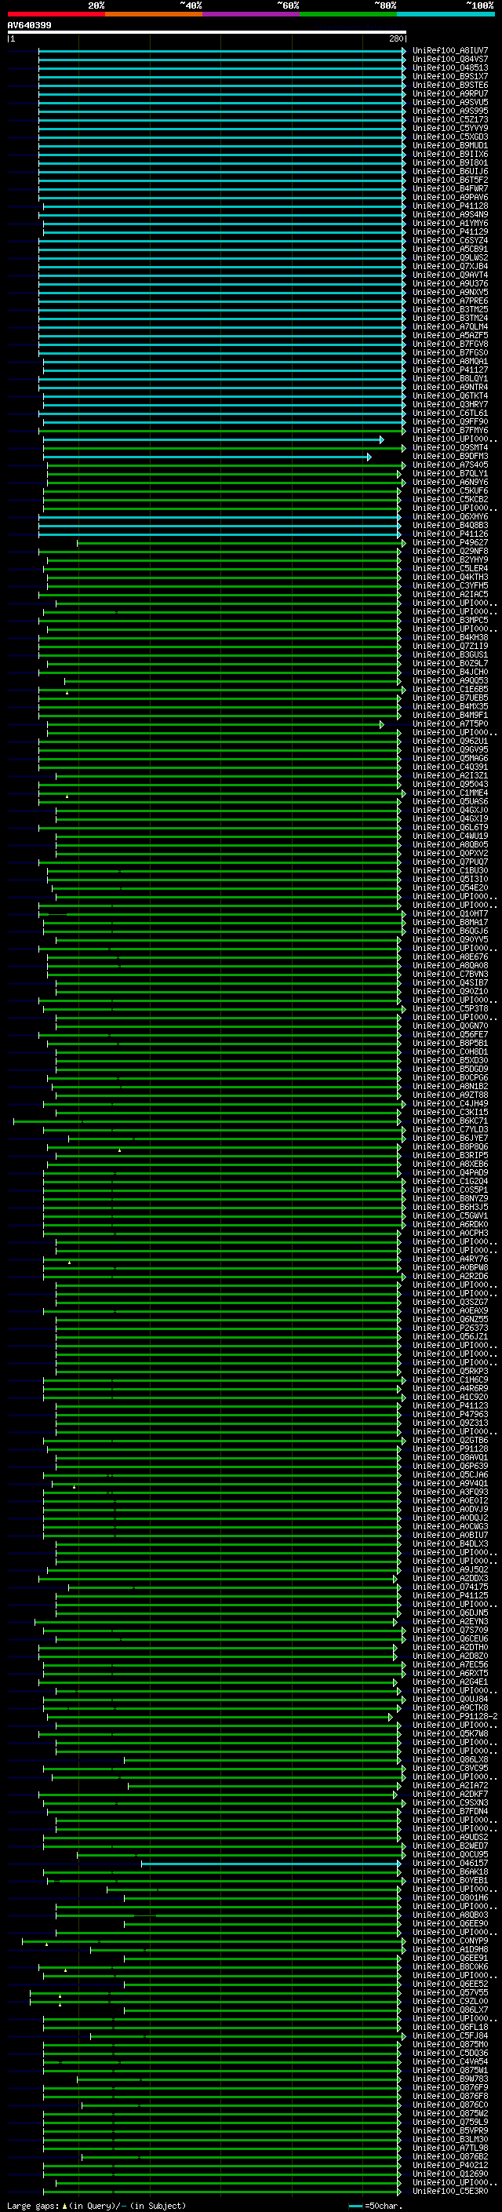Viewport: 502px width, 2212px height.
Task: Click the UniRef100_B8P8Q6 entry
Action: point(450,1146)
